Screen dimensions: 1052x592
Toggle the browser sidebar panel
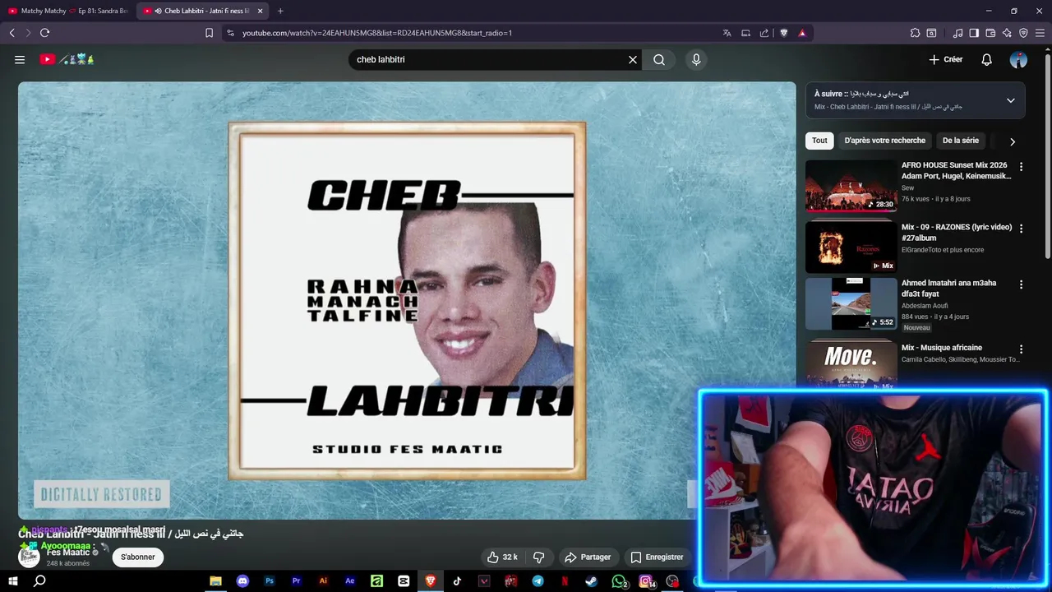point(974,33)
